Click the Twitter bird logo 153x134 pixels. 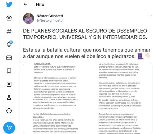click(9, 4)
